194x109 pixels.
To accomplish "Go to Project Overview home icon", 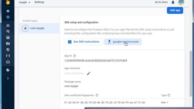I will (x=8, y=11).
